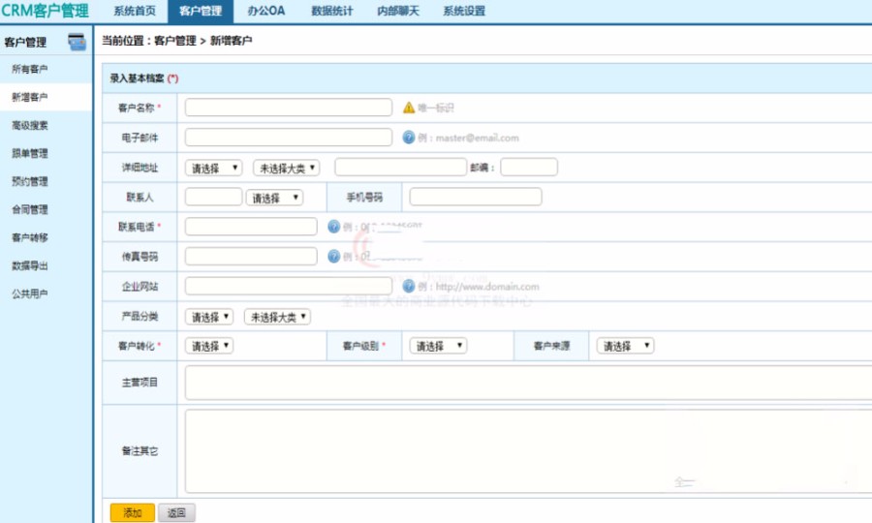Click the 添加 button

pyautogui.click(x=133, y=512)
